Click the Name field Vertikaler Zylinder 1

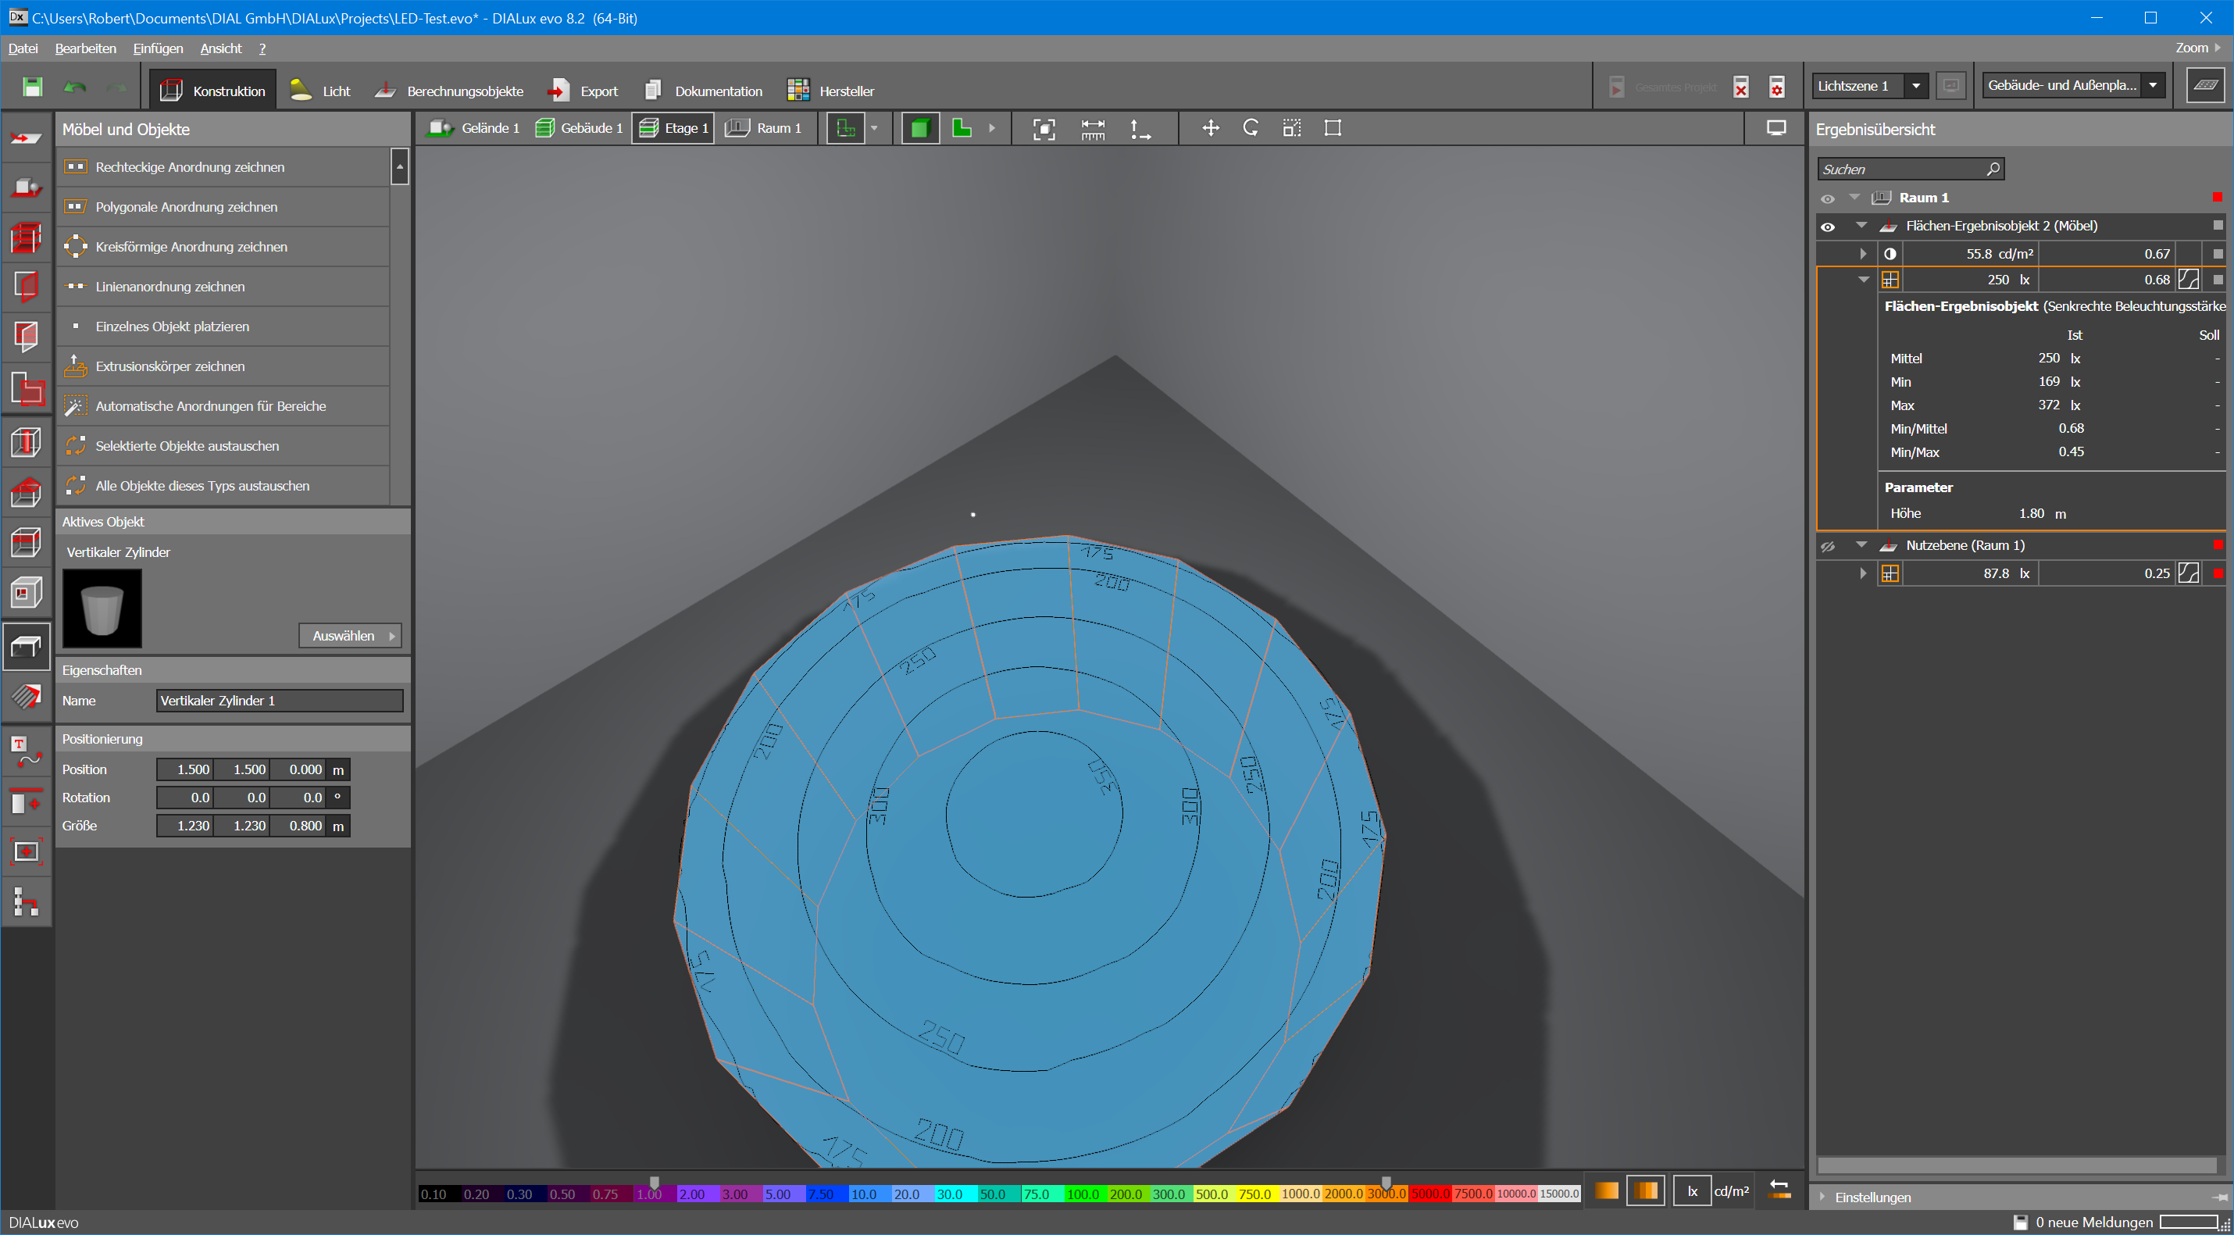(x=278, y=701)
